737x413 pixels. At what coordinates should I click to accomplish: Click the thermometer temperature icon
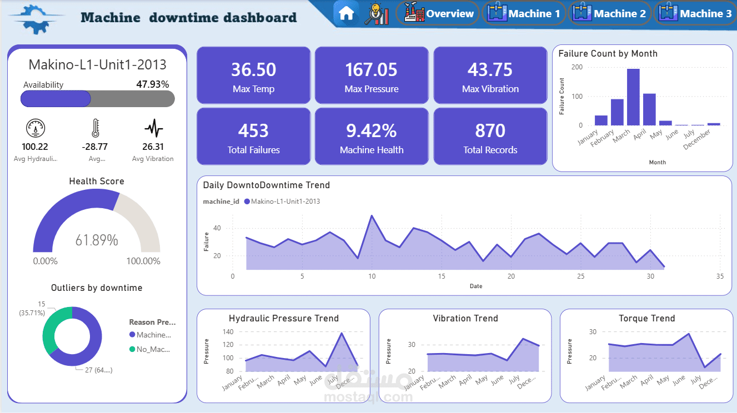point(95,128)
